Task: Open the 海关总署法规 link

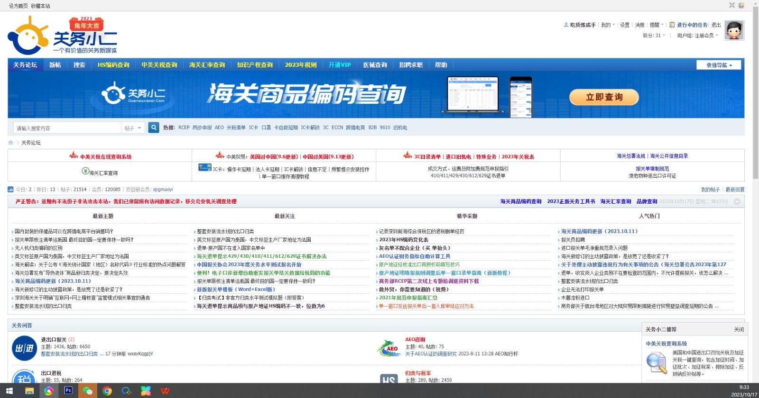Action: pos(631,156)
